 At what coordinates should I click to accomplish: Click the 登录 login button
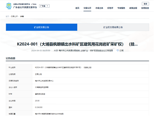tap(145, 4)
